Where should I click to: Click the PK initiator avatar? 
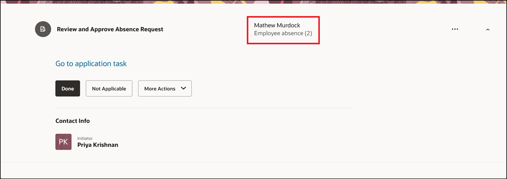tap(64, 142)
